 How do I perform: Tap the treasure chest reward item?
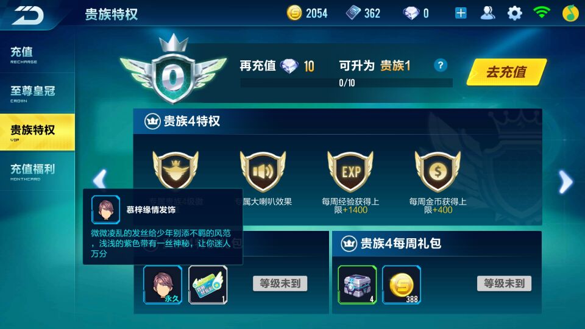point(357,285)
